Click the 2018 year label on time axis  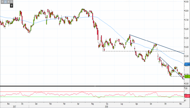106,106
